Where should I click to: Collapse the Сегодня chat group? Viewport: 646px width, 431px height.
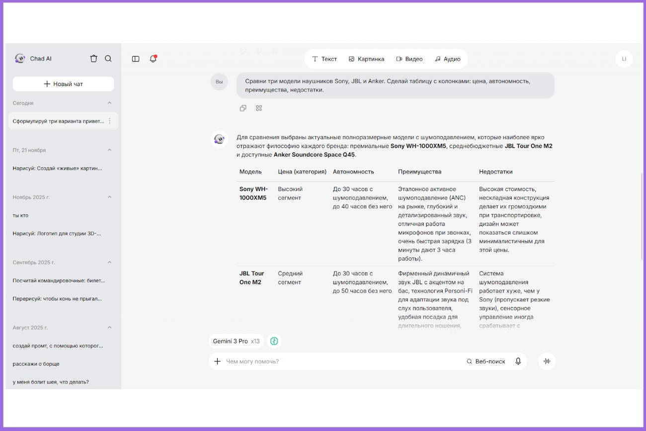pyautogui.click(x=110, y=103)
